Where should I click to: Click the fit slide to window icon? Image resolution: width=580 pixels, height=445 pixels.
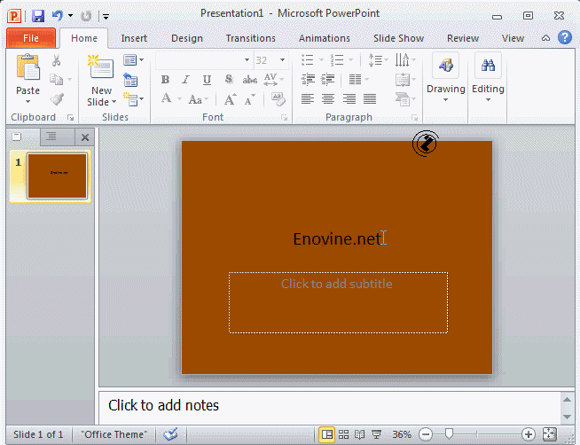tap(550, 434)
